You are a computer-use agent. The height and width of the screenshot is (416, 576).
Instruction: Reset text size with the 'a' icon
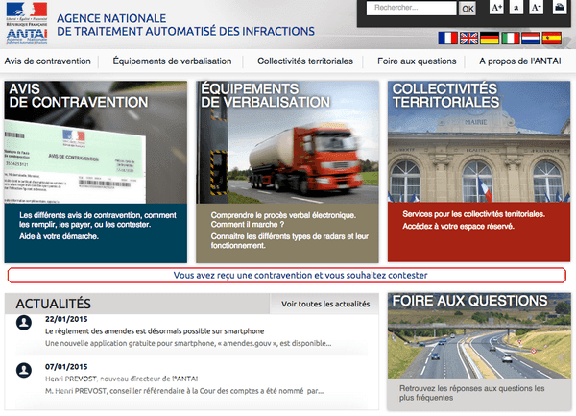pyautogui.click(x=516, y=8)
